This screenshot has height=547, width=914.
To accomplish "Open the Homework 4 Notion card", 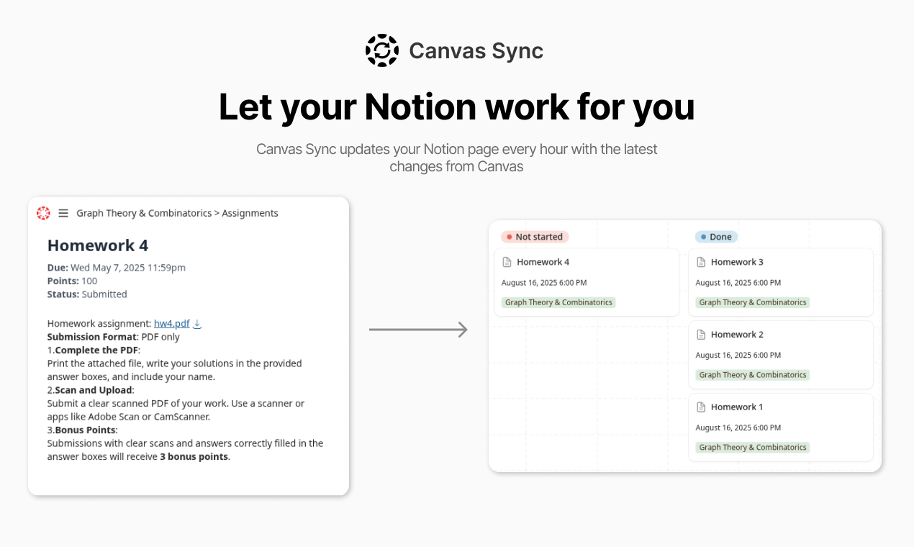I will point(587,282).
